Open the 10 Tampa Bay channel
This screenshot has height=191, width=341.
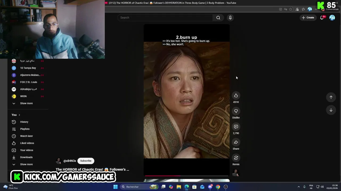click(x=28, y=68)
